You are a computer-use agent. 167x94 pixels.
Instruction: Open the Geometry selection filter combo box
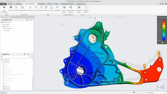pyautogui.click(x=156, y=92)
